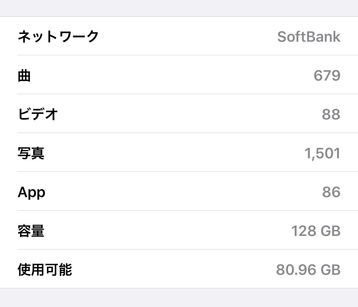
Task: Tap the 容量 capacity label
Action: 31,231
